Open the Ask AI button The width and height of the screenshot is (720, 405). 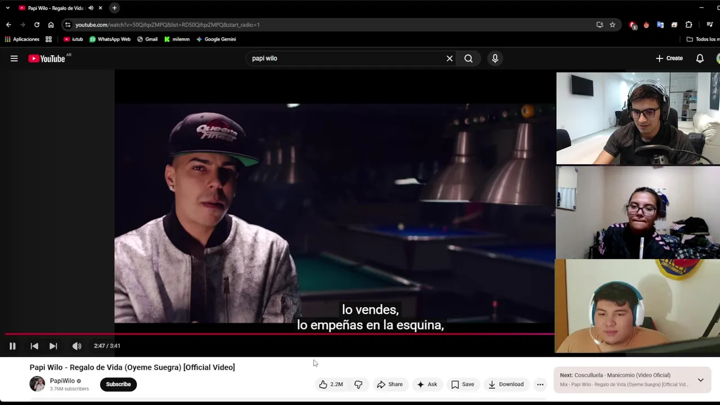426,384
